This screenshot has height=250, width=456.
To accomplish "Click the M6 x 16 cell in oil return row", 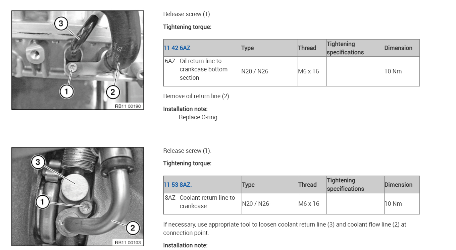I will (x=308, y=71).
